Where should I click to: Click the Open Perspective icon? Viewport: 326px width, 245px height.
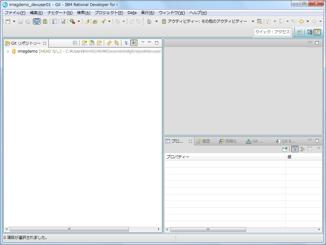[x=300, y=32]
